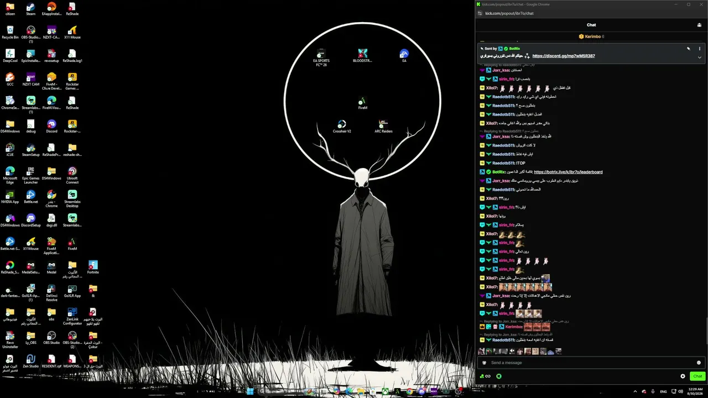708x398 pixels.
Task: Click the Kerimbo top gifter banner
Action: point(591,36)
